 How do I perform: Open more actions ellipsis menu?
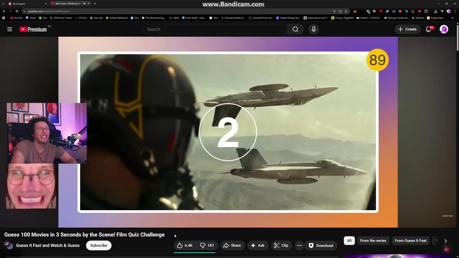[x=299, y=245]
